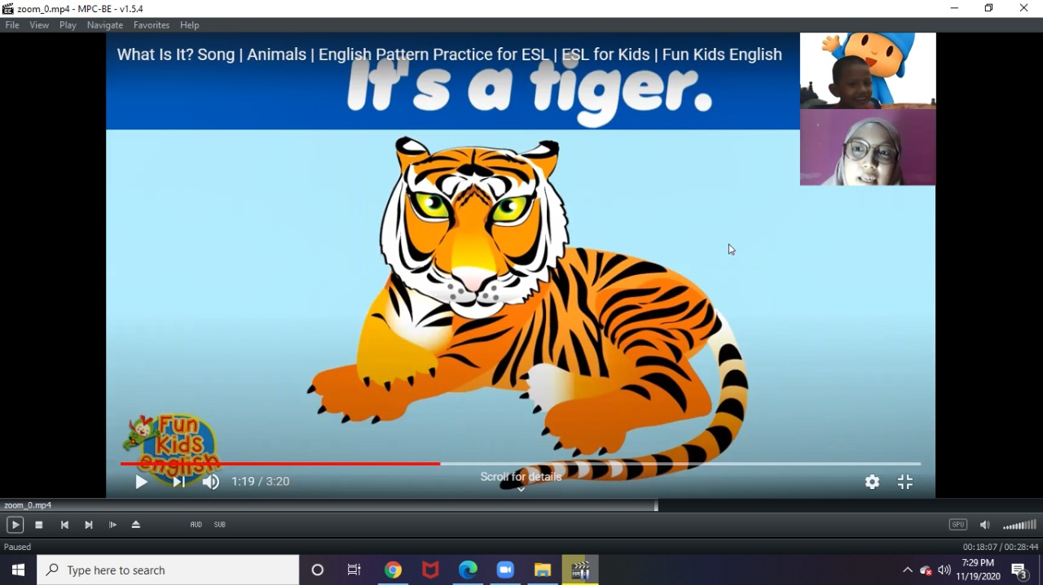Click the GPU indicator in the status bar
The width and height of the screenshot is (1043, 585).
click(957, 525)
